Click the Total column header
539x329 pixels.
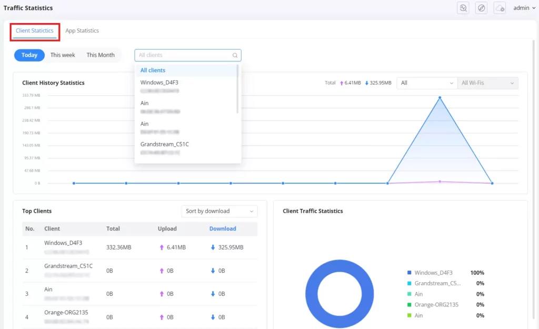pos(113,229)
